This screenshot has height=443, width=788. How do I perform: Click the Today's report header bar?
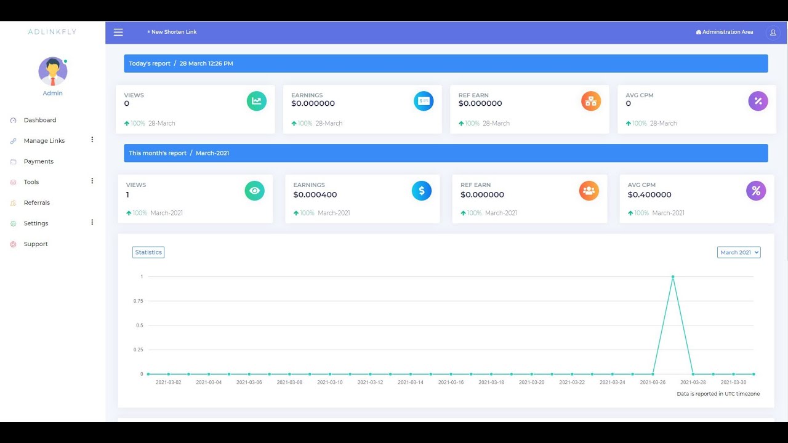[x=446, y=63]
